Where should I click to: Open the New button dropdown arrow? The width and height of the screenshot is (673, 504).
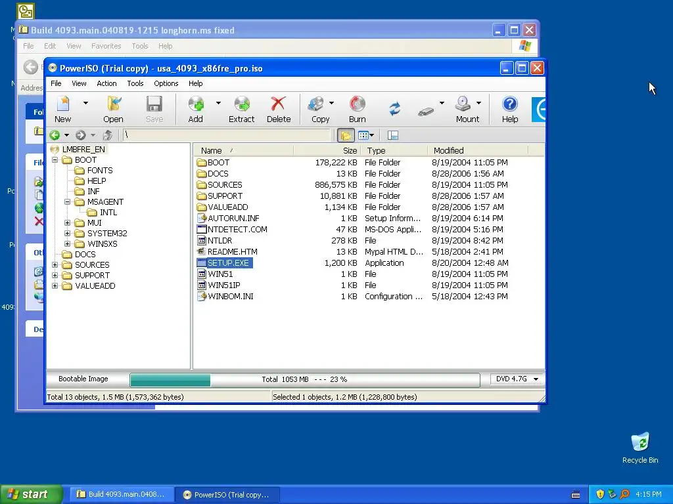pos(85,103)
